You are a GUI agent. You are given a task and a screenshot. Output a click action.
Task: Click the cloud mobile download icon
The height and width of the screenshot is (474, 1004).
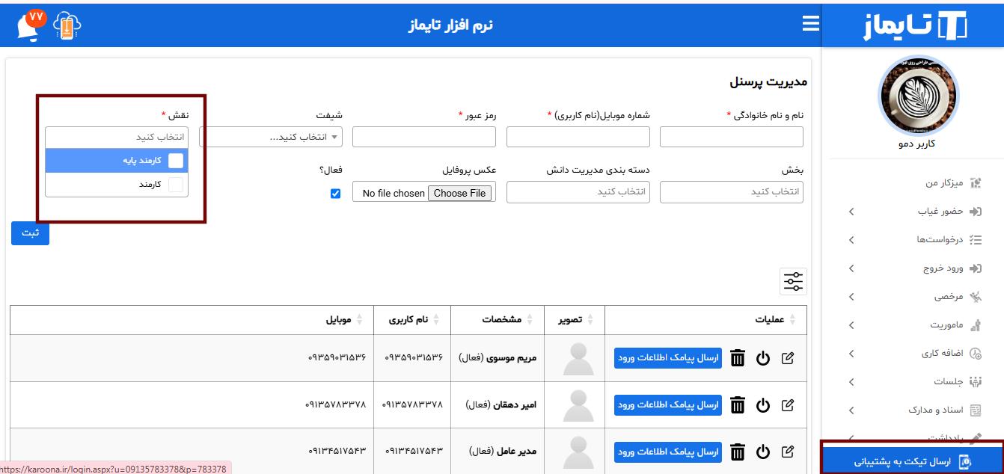point(67,27)
